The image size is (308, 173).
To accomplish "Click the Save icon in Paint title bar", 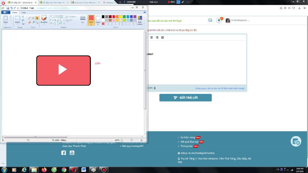I will (8, 8).
